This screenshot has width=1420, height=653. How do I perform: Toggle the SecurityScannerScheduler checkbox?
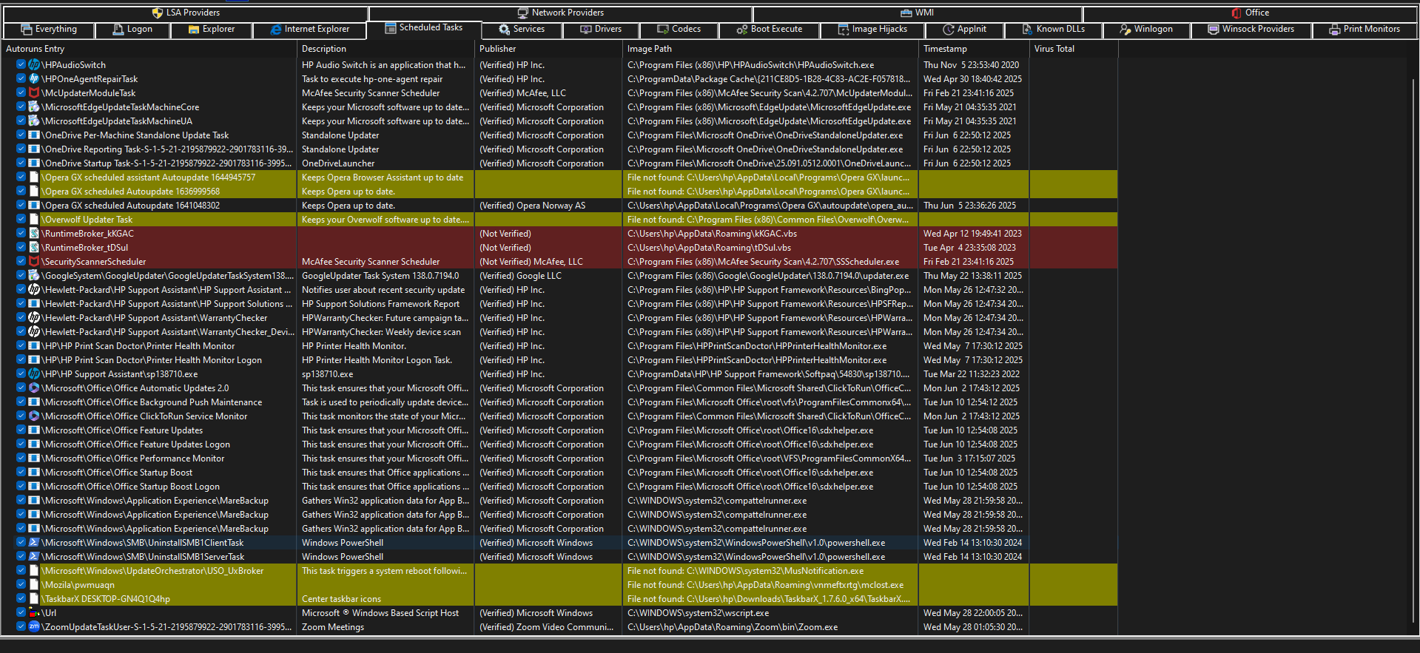tap(21, 262)
